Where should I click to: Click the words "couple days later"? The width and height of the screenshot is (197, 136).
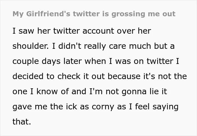tap(47, 61)
